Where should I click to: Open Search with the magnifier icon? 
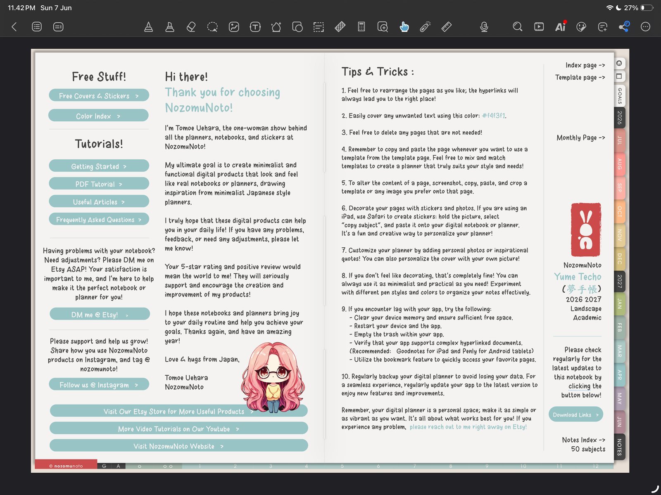[517, 27]
